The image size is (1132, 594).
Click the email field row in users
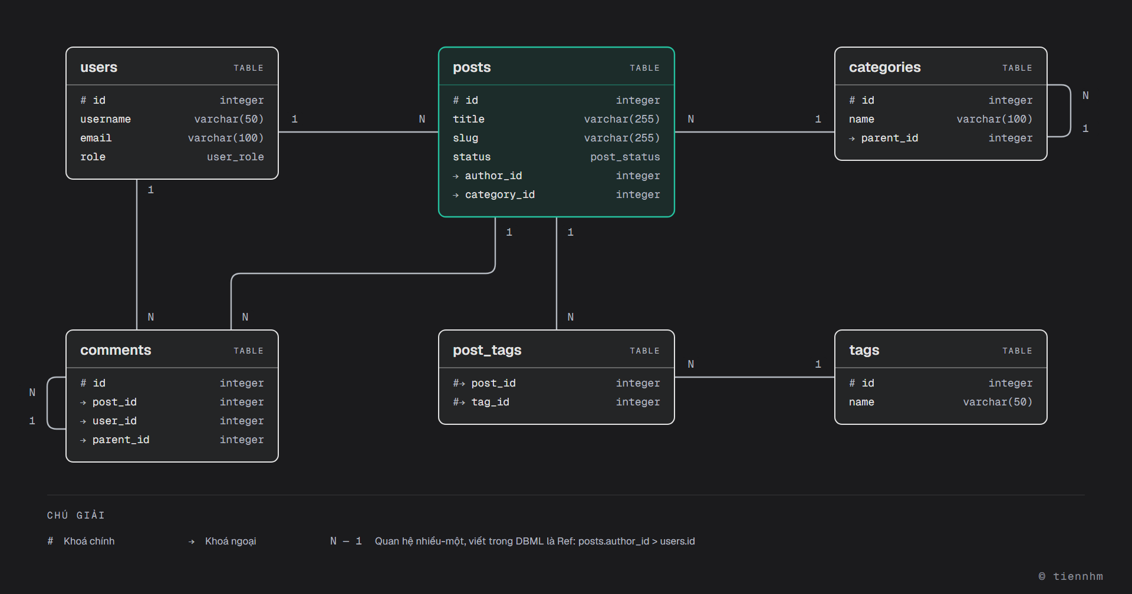[172, 138]
